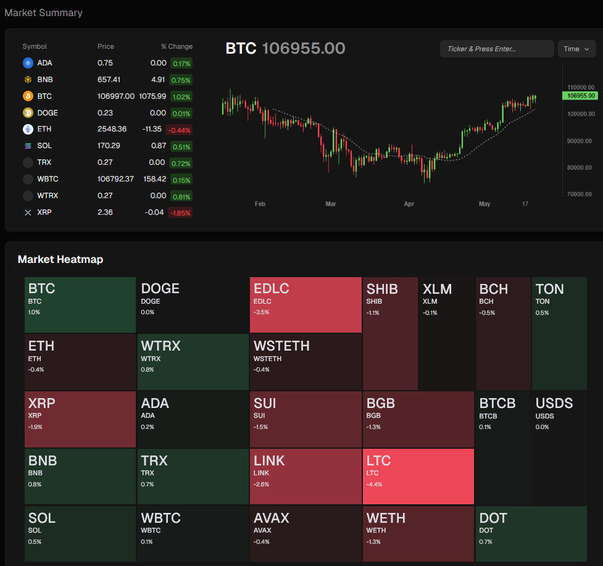Click the WBTC price 106792.37
This screenshot has width=603, height=566.
[115, 179]
